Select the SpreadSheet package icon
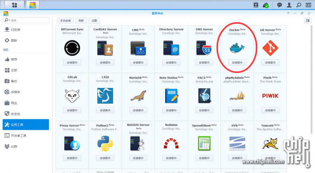 (x=204, y=144)
